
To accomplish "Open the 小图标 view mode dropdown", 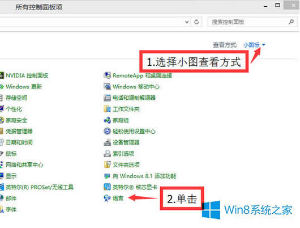I will tap(254, 45).
